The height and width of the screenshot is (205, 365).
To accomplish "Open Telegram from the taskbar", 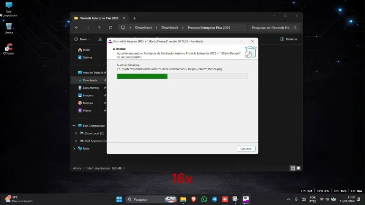I will (x=215, y=199).
